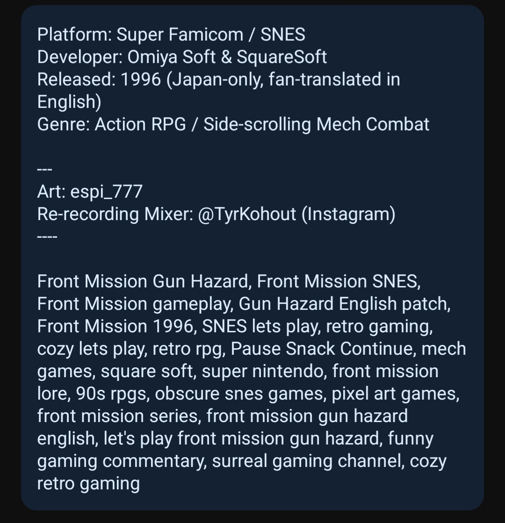Click the (Instagram) text

click(x=348, y=214)
